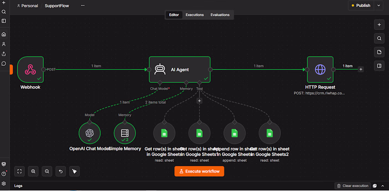This screenshot has width=389, height=191.
Task: Switch to the Editor tab
Action: tap(174, 15)
